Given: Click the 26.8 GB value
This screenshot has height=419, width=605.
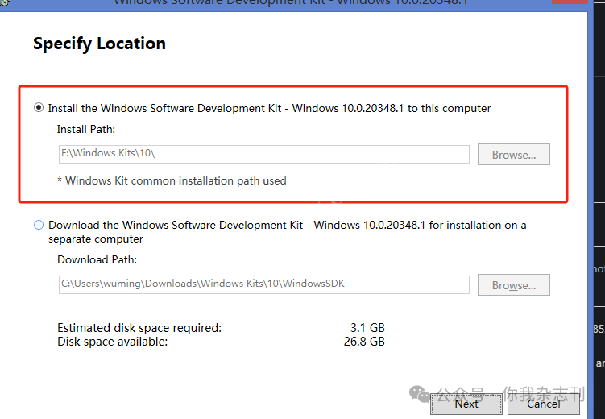Looking at the screenshot, I should tap(364, 342).
